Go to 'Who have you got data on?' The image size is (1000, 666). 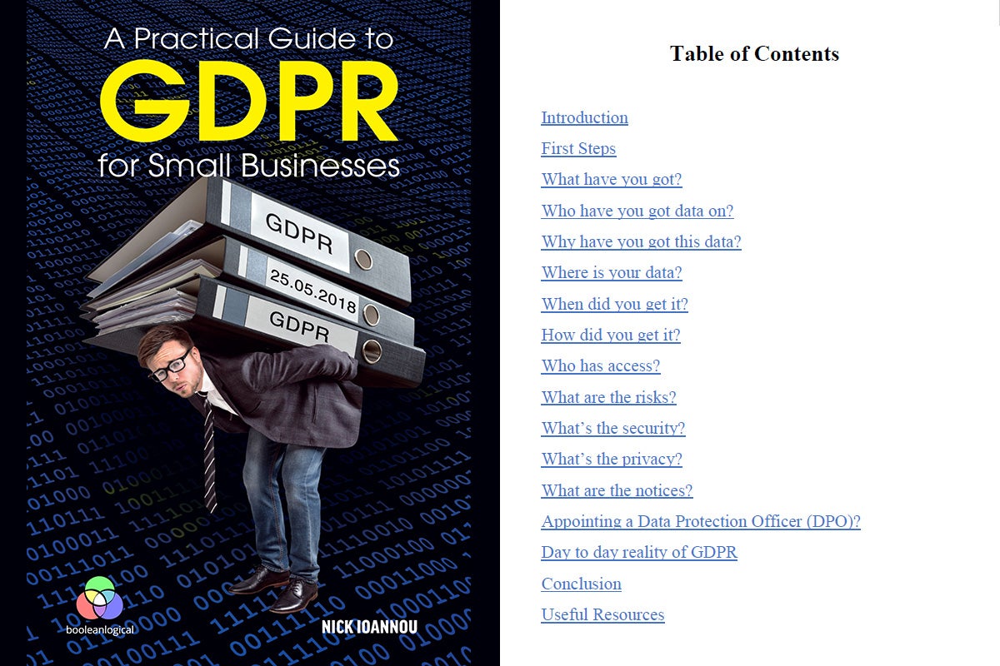637,211
